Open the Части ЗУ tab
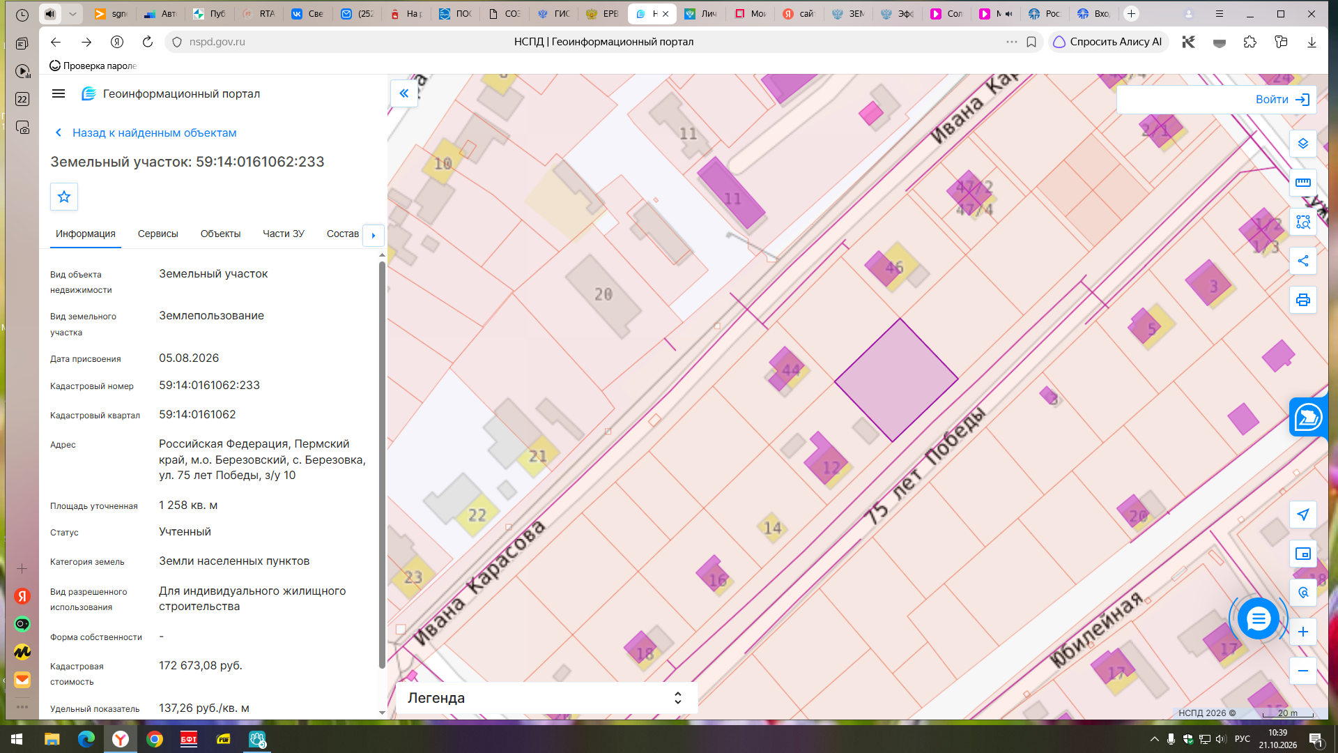The image size is (1338, 753). pyautogui.click(x=284, y=234)
